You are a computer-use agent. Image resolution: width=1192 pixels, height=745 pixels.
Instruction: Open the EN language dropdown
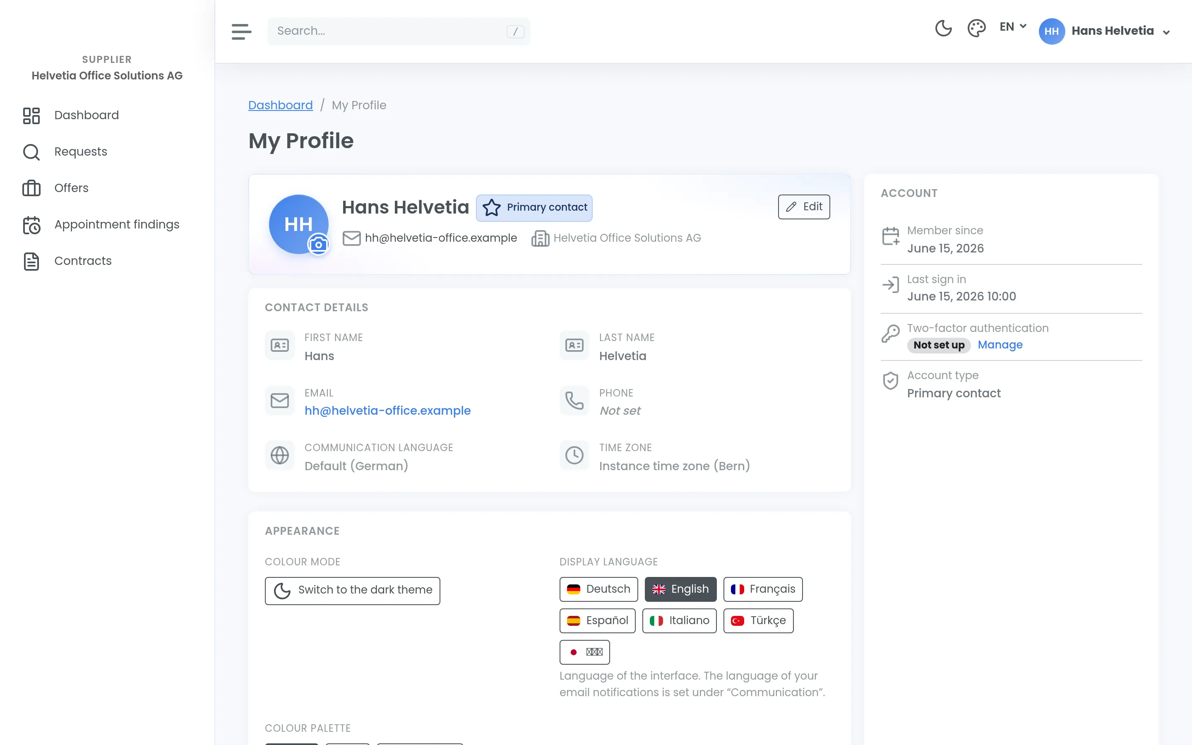click(x=1013, y=26)
